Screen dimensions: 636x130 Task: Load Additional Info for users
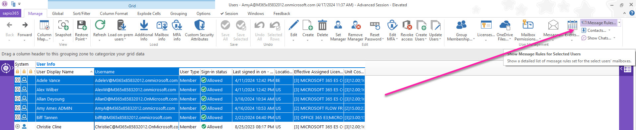(x=144, y=30)
